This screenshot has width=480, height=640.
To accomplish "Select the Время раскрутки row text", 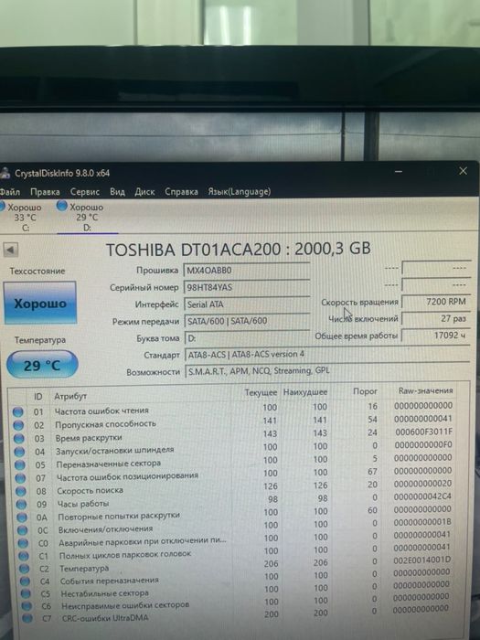I will (89, 438).
